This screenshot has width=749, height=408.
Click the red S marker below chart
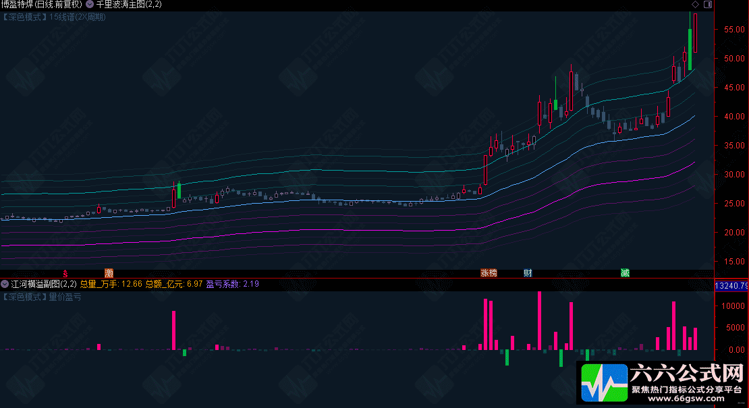click(x=65, y=273)
